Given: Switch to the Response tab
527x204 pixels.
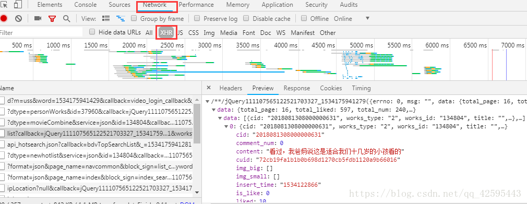Looking at the screenshot, I should [x=297, y=88].
